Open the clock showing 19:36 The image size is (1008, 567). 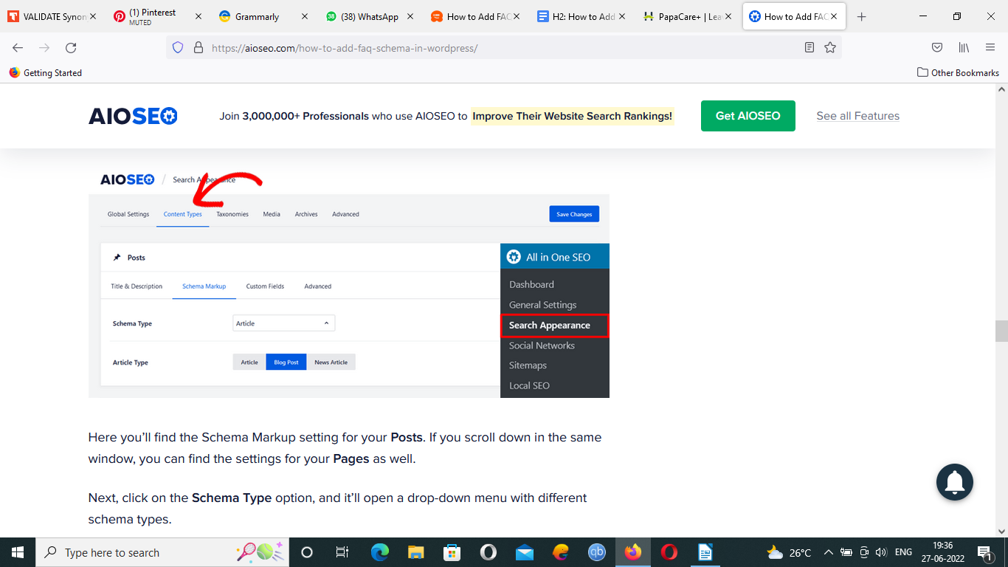pos(943,552)
